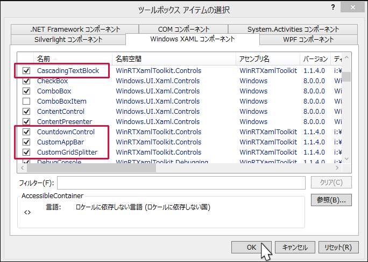Sort by バージョン column header
This screenshot has height=262, width=368.
pos(315,59)
